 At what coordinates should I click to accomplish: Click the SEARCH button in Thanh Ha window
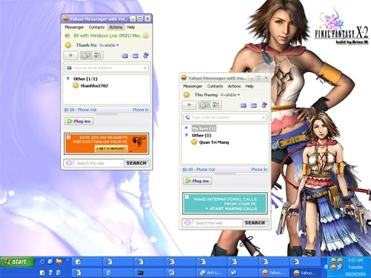137,163
